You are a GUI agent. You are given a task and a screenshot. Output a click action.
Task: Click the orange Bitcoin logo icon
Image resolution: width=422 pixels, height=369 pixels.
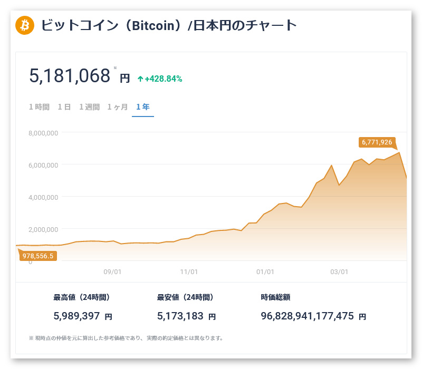pyautogui.click(x=25, y=25)
